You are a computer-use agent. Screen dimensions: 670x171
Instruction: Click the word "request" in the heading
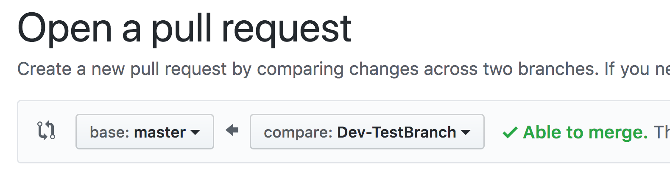(286, 29)
